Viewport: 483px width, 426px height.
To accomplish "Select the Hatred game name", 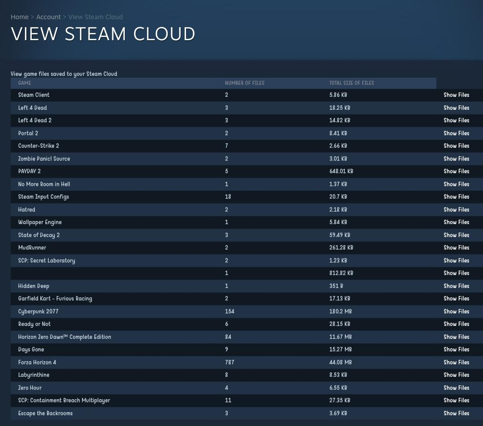I will click(x=26, y=210).
